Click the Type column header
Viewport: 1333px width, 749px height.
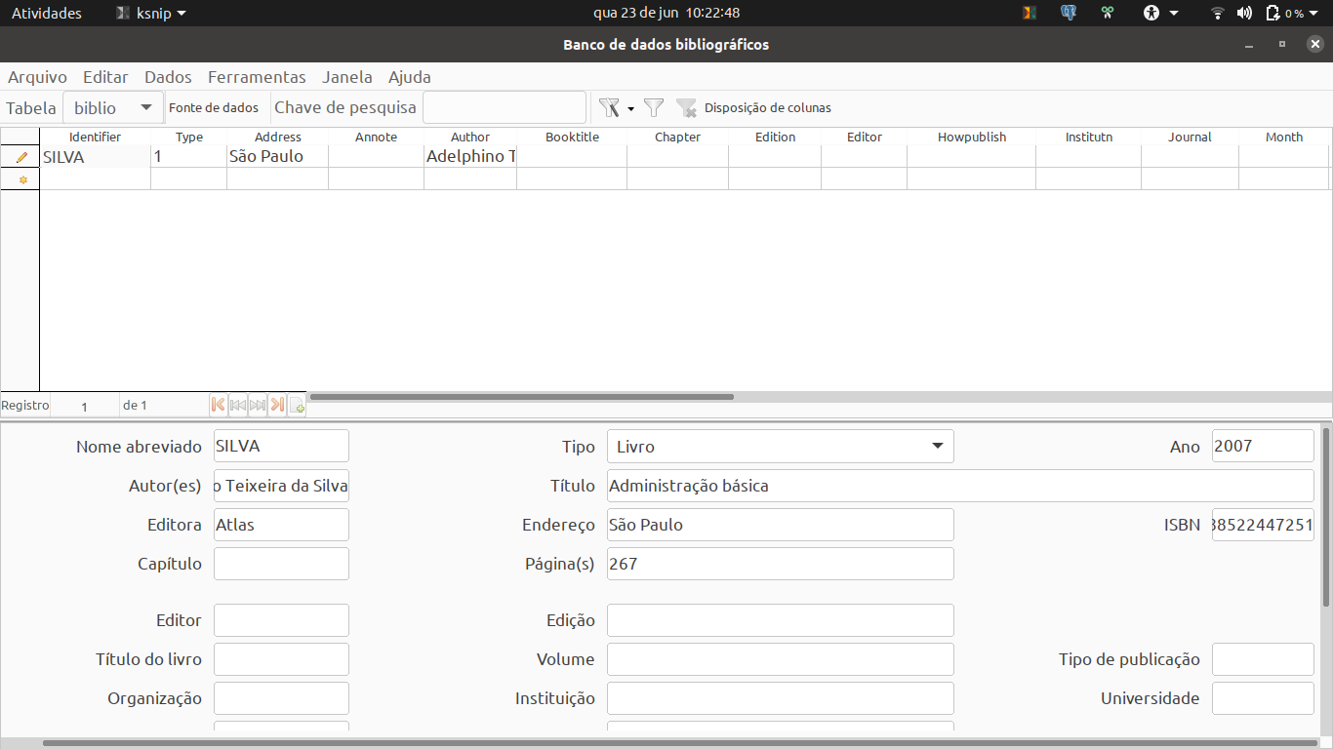coord(189,137)
